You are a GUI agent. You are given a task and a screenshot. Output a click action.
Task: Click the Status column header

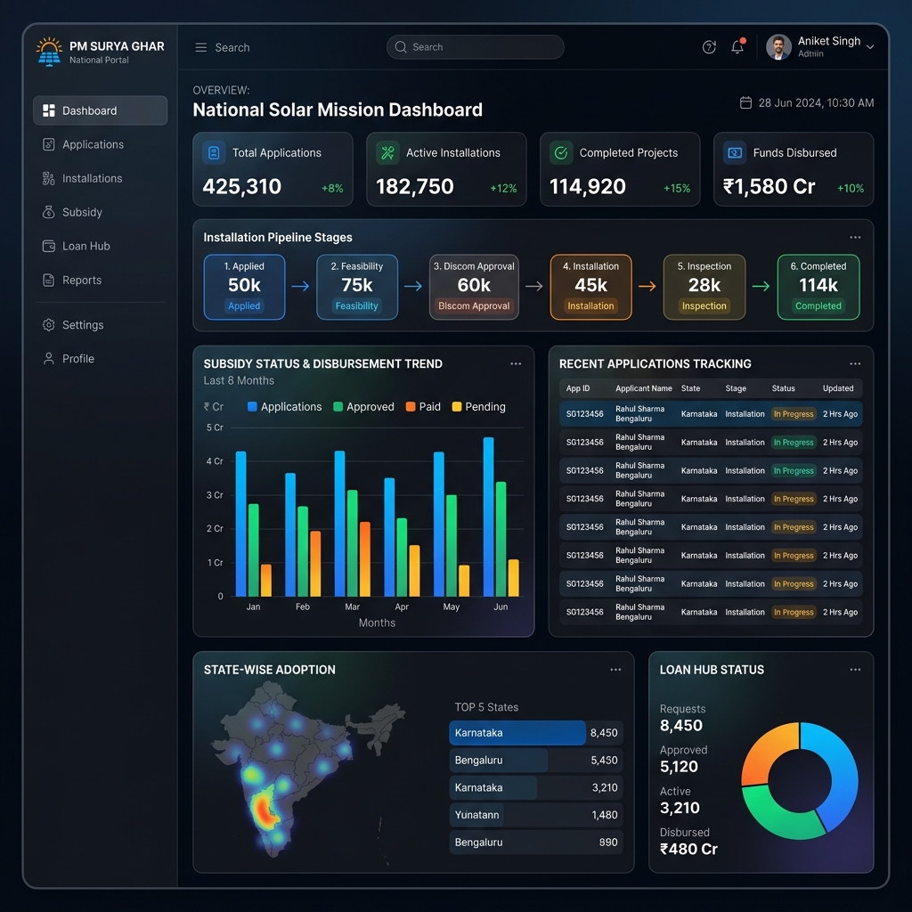tap(784, 388)
